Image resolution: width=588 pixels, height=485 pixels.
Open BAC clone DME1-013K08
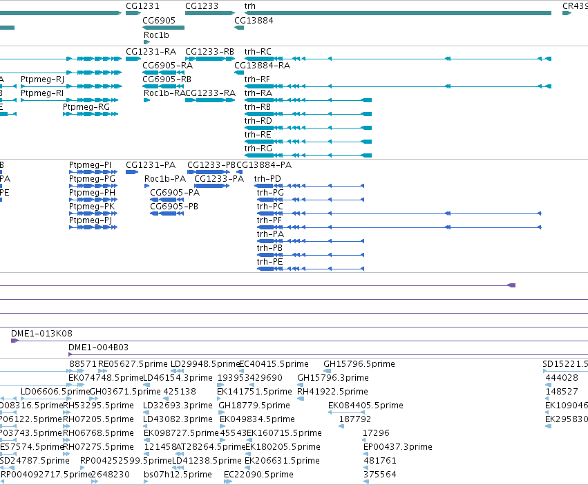click(x=41, y=334)
